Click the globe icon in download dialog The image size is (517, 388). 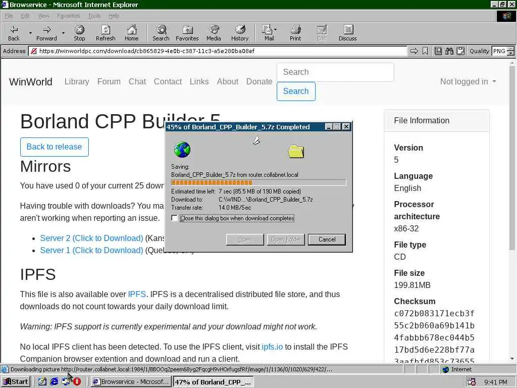pyautogui.click(x=182, y=150)
